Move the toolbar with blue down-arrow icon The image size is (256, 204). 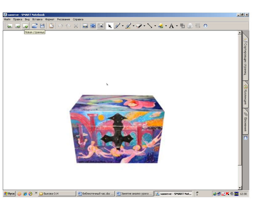(x=205, y=26)
